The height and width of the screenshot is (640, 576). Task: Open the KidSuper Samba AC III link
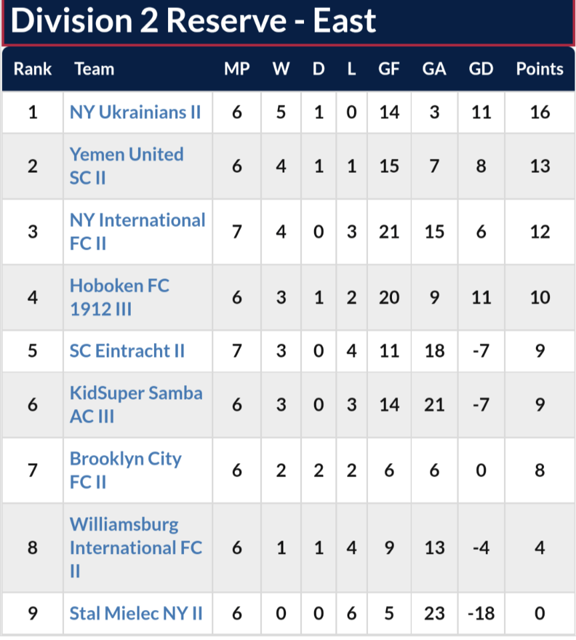point(136,405)
